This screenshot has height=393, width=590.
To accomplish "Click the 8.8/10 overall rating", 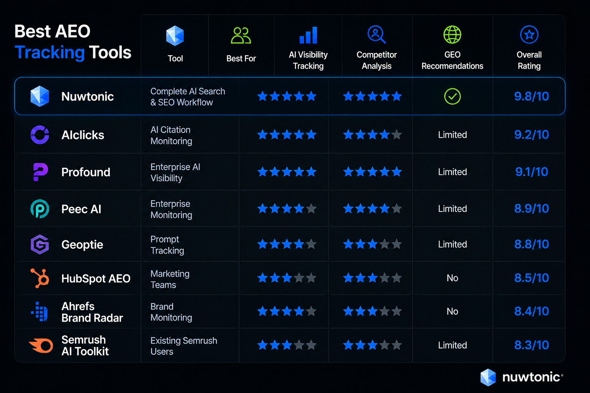I will pyautogui.click(x=532, y=244).
